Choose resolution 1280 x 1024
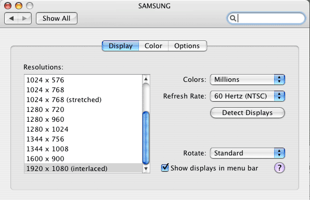Screen dimensions: 310x200 [x=83, y=129]
